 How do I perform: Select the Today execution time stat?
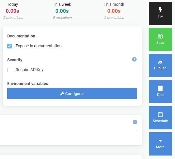12,11
